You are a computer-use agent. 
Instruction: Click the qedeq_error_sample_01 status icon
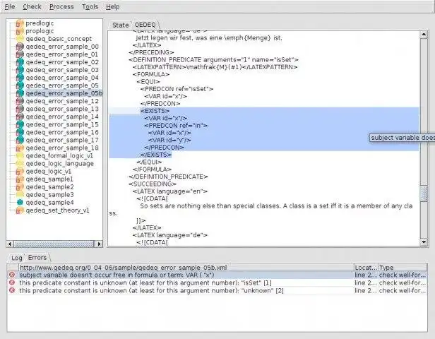pyautogui.click(x=20, y=54)
